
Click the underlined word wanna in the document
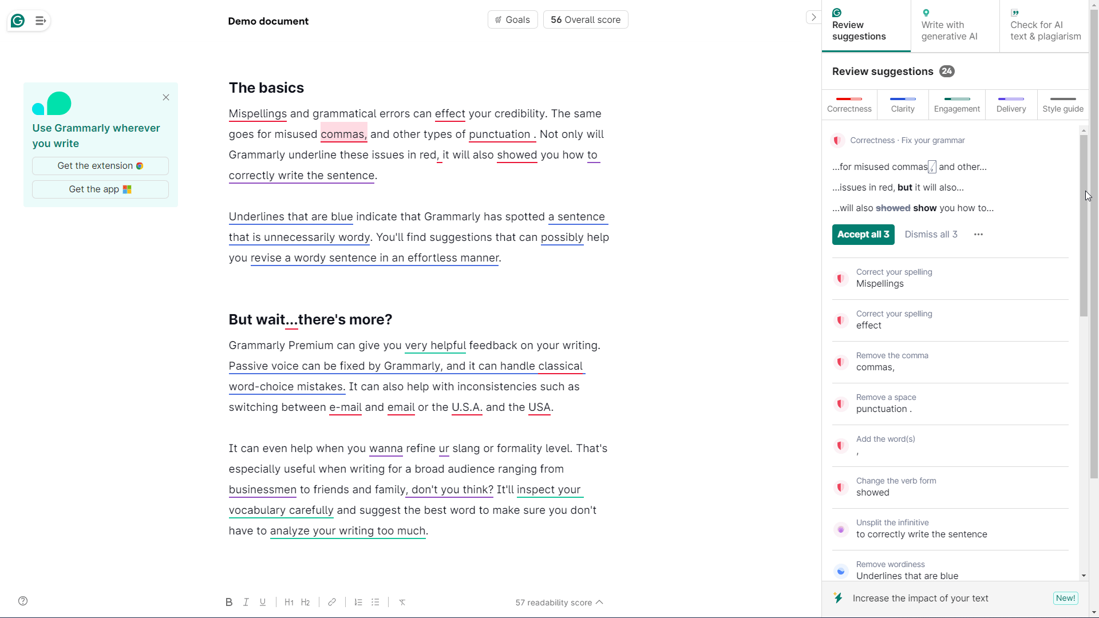pyautogui.click(x=386, y=449)
